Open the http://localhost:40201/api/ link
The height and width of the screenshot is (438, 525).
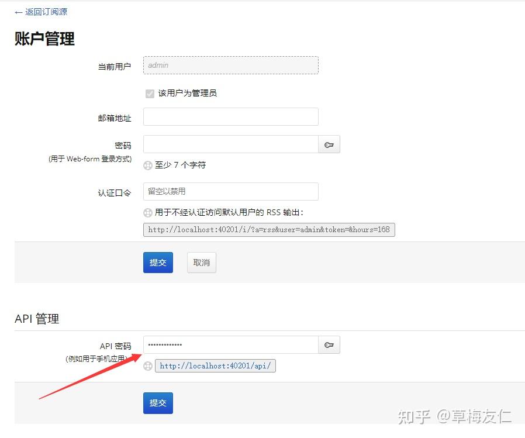tap(215, 365)
